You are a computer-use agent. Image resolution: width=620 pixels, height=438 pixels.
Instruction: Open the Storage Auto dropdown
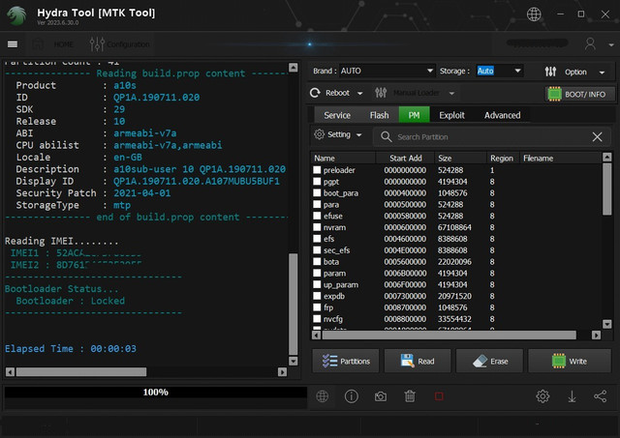coord(499,71)
